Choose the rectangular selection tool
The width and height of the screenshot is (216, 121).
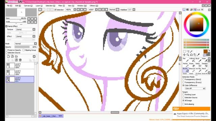pyautogui.click(x=184, y=51)
